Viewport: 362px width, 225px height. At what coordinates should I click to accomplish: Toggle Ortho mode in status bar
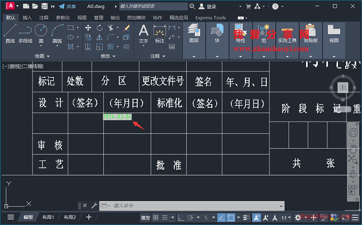click(181, 218)
